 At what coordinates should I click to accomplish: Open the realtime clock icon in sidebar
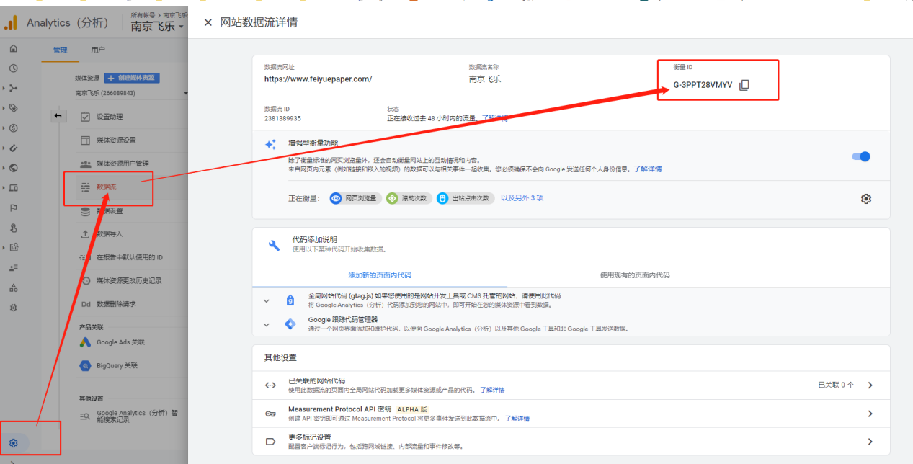(x=13, y=68)
